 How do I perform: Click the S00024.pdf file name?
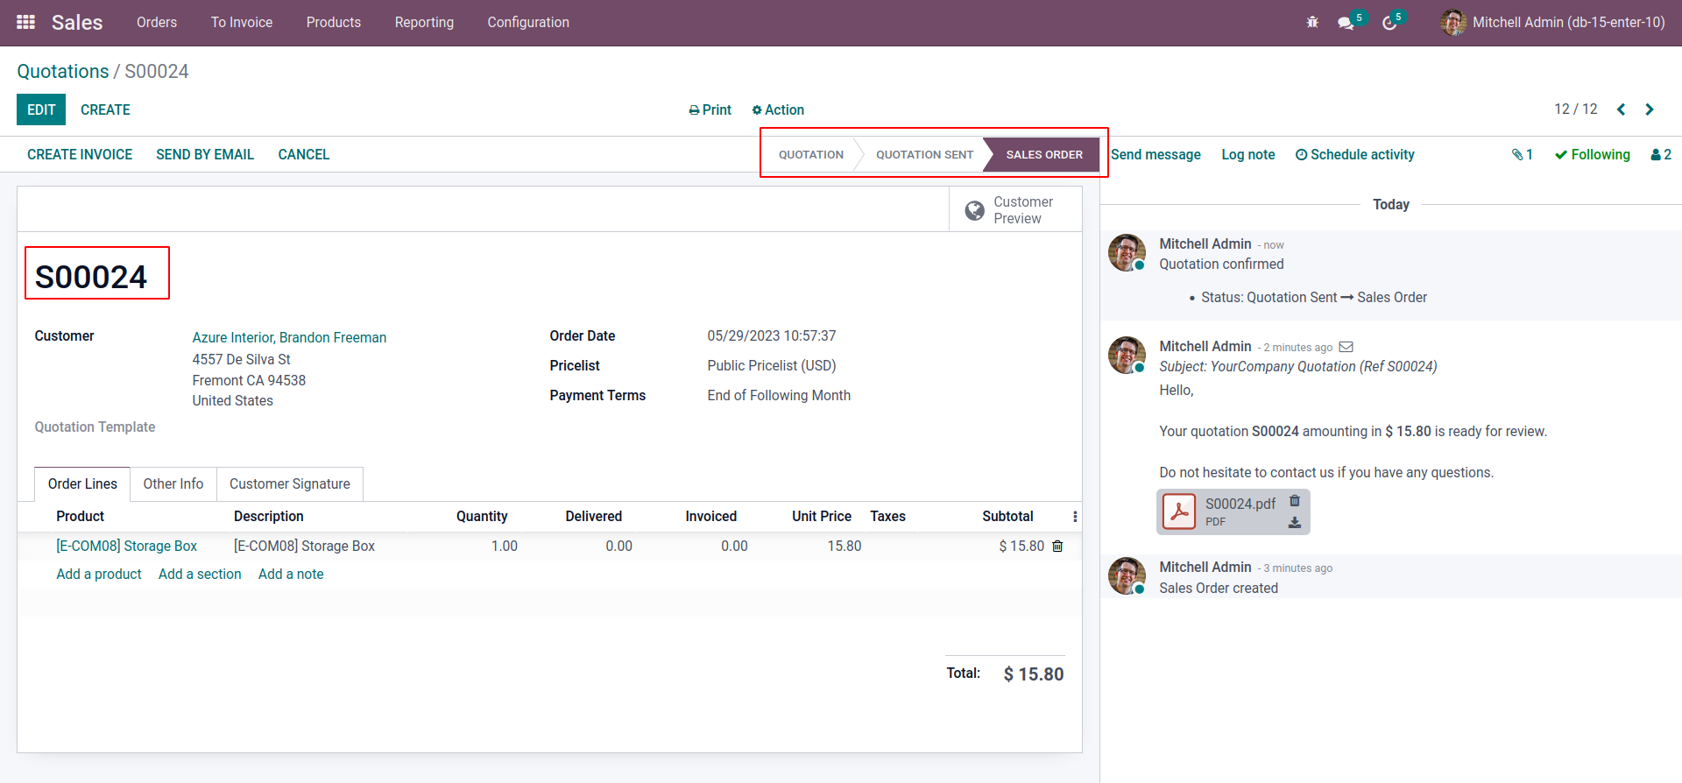click(x=1240, y=504)
